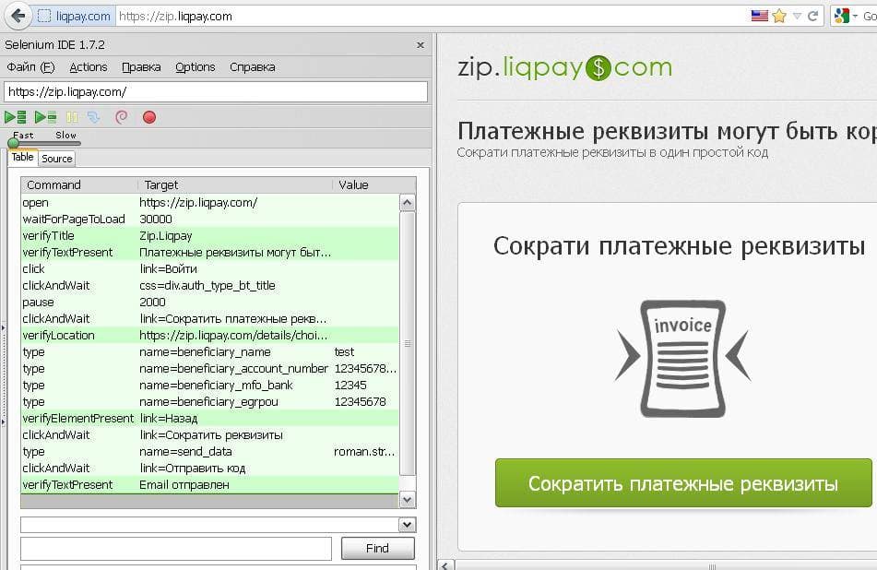Image resolution: width=877 pixels, height=570 pixels.
Task: Open the US flag icon in address bar
Action: pyautogui.click(x=760, y=17)
